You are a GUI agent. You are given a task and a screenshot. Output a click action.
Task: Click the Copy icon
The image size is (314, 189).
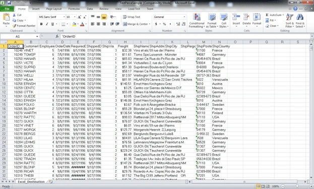[x=14, y=20]
